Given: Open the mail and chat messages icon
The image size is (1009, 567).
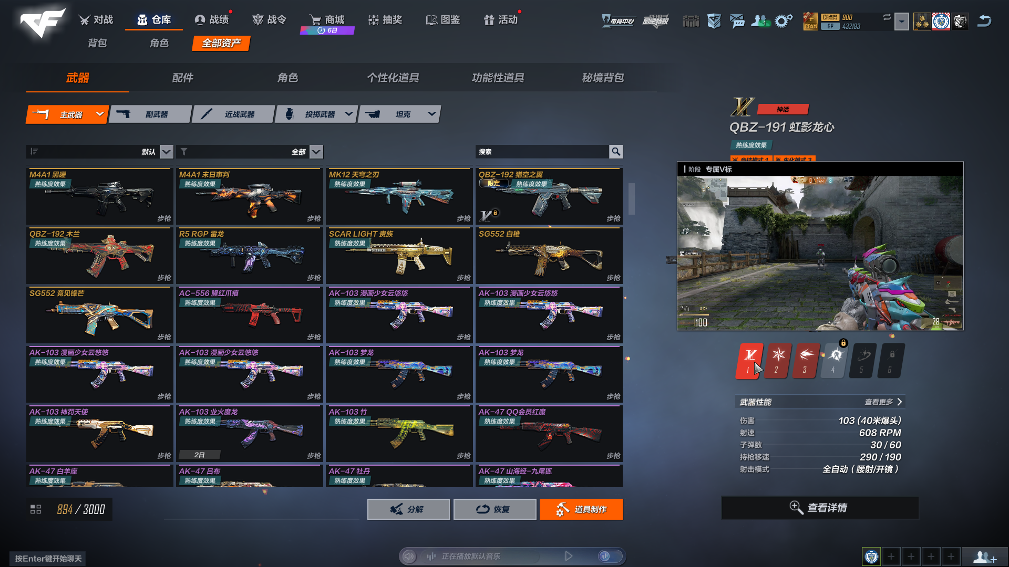Looking at the screenshot, I should (737, 21).
